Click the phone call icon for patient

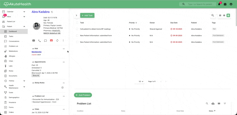point(39,41)
